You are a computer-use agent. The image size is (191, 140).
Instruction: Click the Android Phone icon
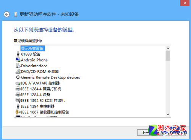coord(18,60)
